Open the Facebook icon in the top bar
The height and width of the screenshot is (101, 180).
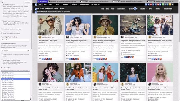pos(148,4)
